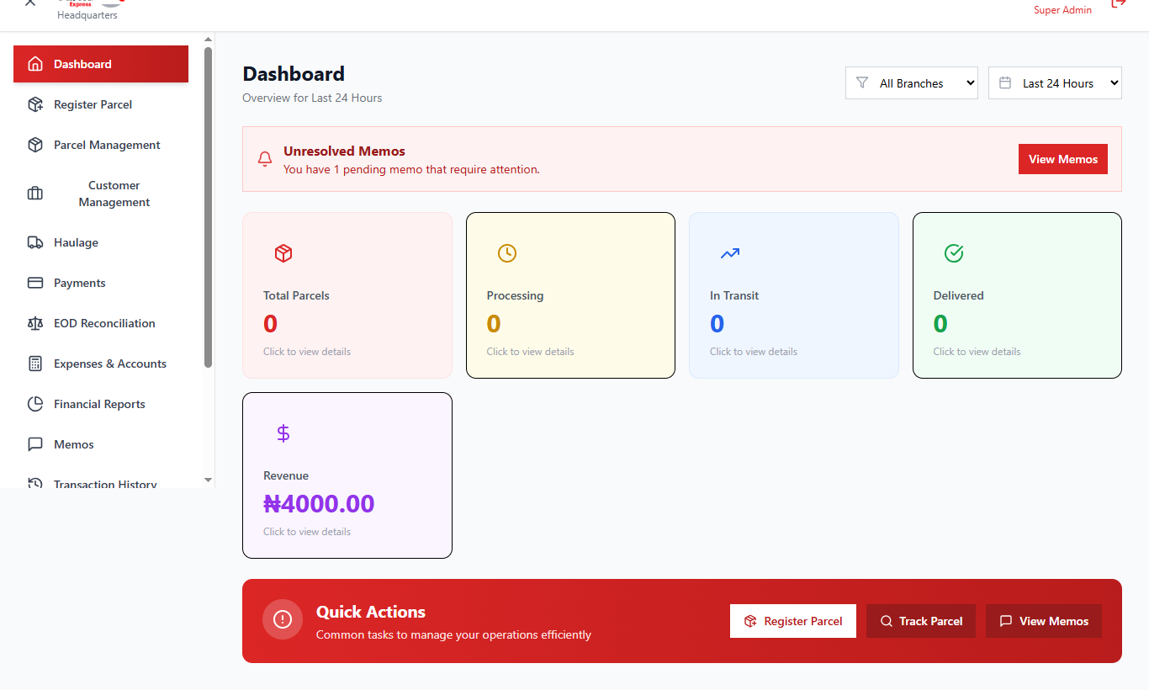Click the bell icon in Unresolved Memos

click(265, 159)
